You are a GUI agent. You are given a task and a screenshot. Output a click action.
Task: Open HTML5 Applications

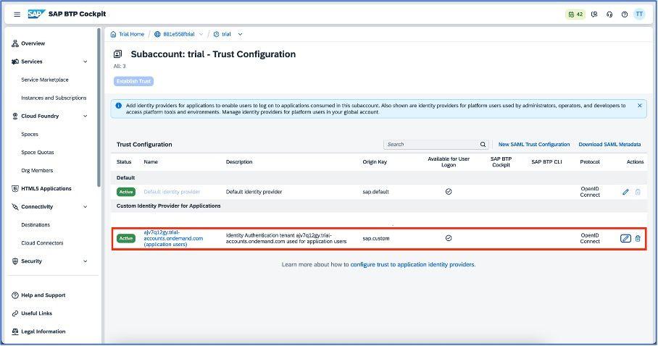coord(46,189)
